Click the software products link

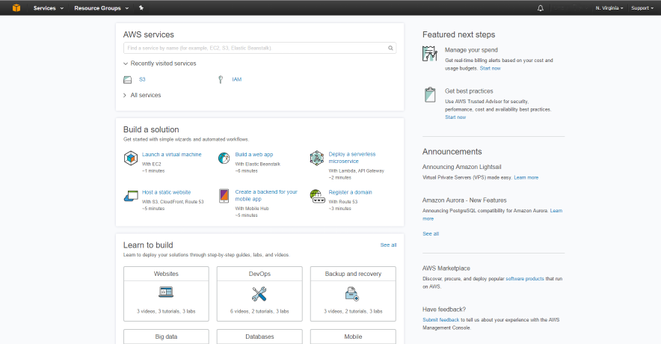click(x=525, y=279)
